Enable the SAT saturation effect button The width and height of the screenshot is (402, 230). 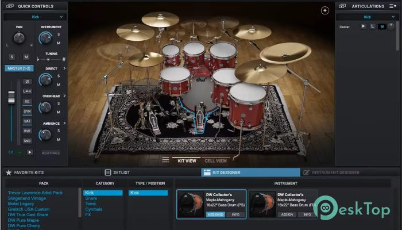(x=27, y=121)
